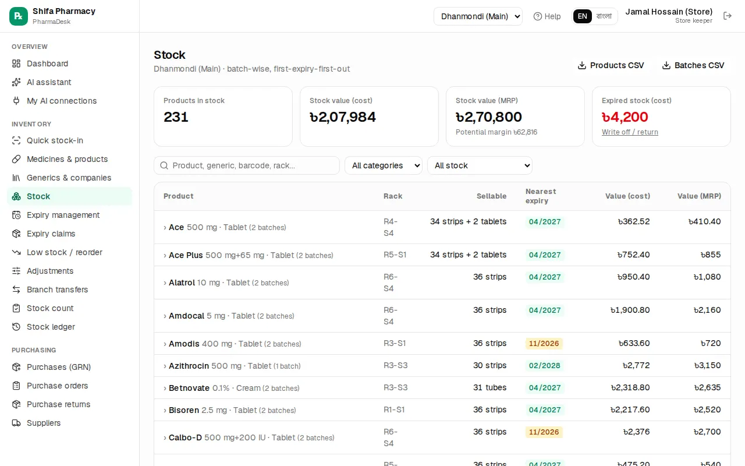Click the Dashboard grid icon
Viewport: 745px width, 466px height.
point(16,63)
